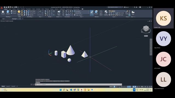This screenshot has width=175, height=98.
Task: Open the workspace switching gear icon
Action: [142, 87]
